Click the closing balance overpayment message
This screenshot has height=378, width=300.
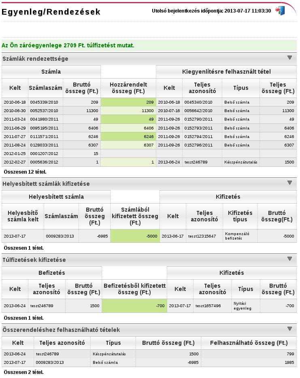click(68, 45)
